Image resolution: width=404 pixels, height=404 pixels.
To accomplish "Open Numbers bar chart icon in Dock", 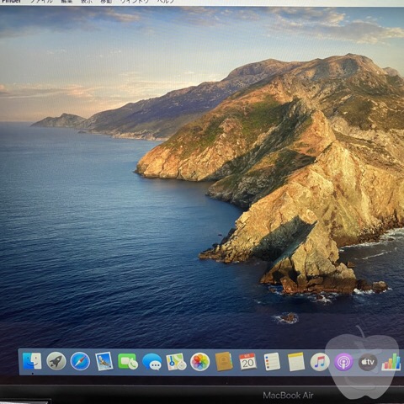I will click(x=391, y=362).
